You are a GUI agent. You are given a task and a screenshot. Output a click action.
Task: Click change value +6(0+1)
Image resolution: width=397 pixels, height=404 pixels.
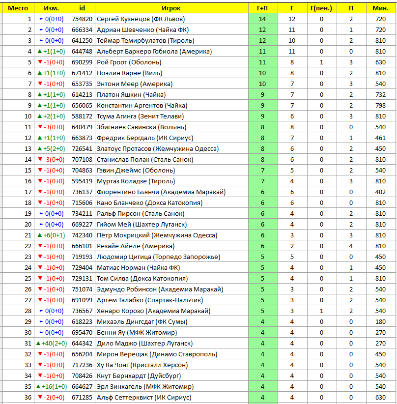pyautogui.click(x=51, y=235)
